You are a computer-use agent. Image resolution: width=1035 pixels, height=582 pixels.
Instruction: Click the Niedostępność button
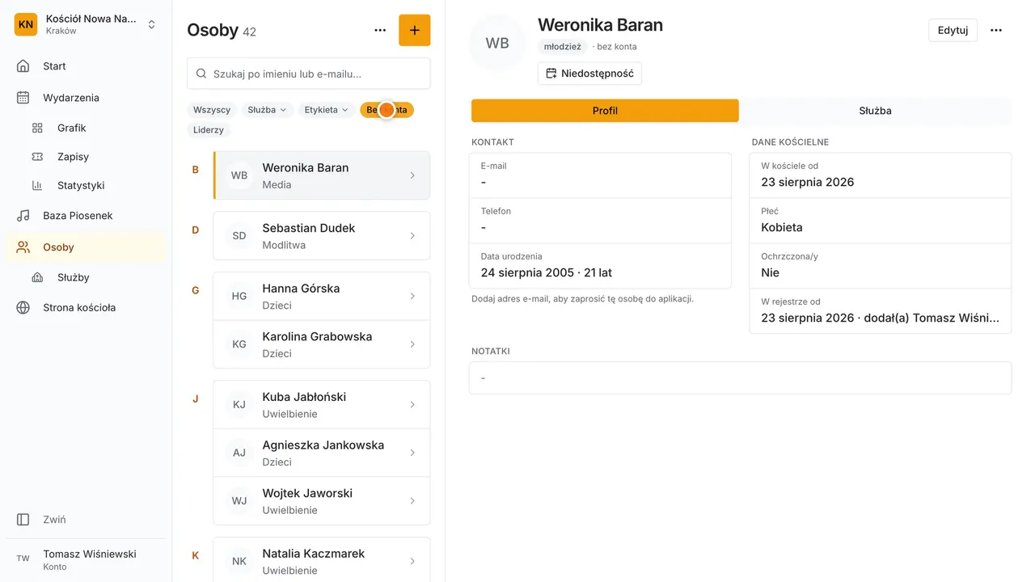pyautogui.click(x=589, y=74)
